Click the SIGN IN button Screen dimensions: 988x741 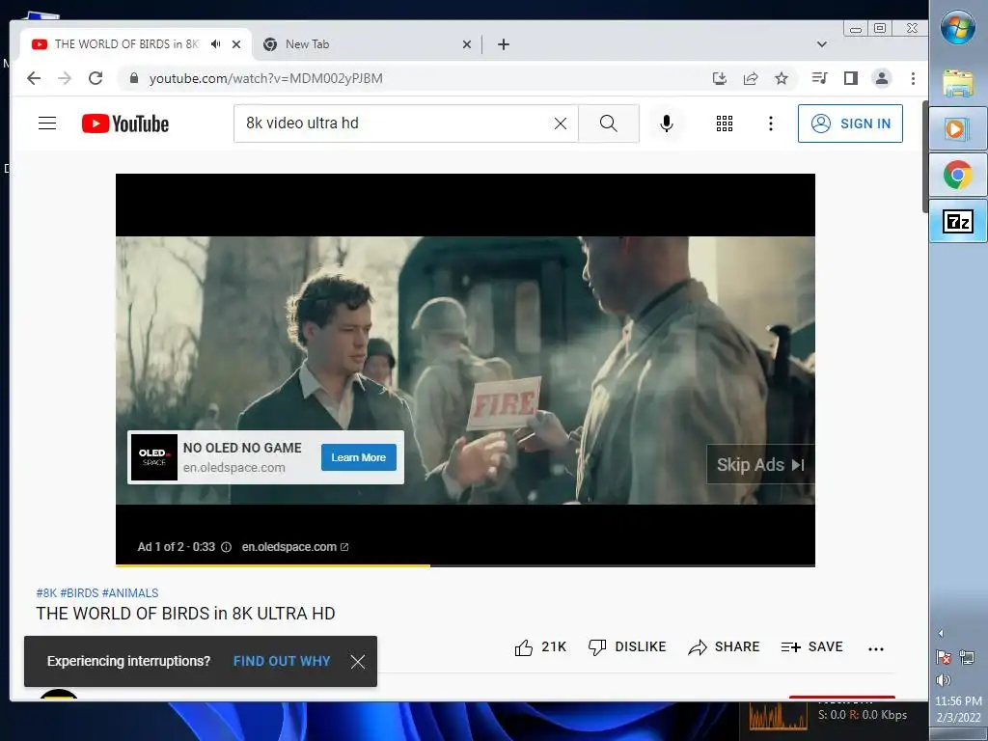[850, 123]
